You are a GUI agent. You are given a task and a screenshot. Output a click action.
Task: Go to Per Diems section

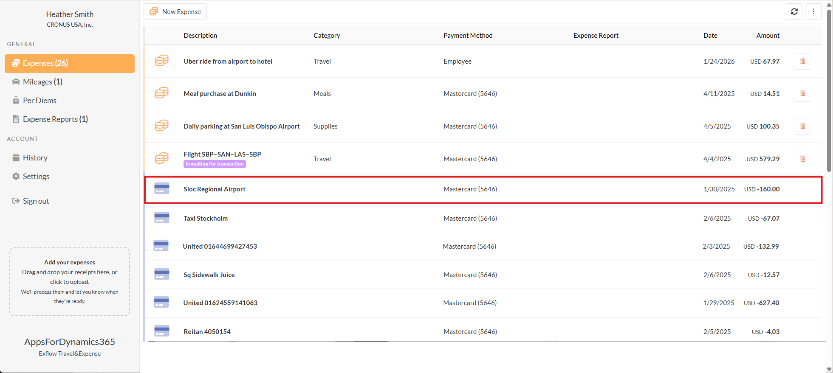(40, 101)
